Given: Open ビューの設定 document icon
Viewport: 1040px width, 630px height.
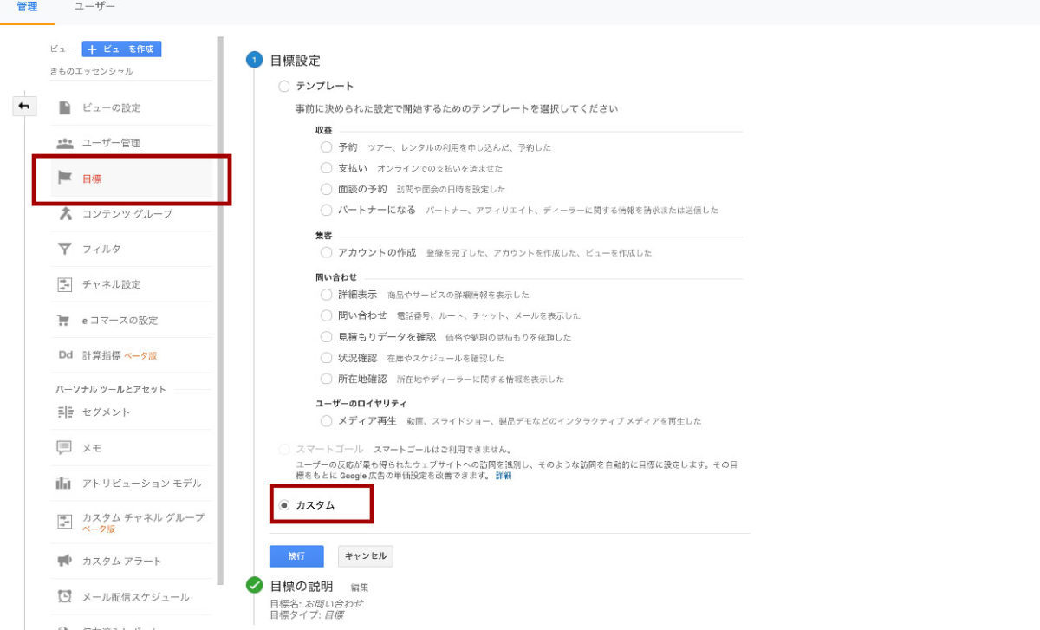Looking at the screenshot, I should pyautogui.click(x=64, y=107).
